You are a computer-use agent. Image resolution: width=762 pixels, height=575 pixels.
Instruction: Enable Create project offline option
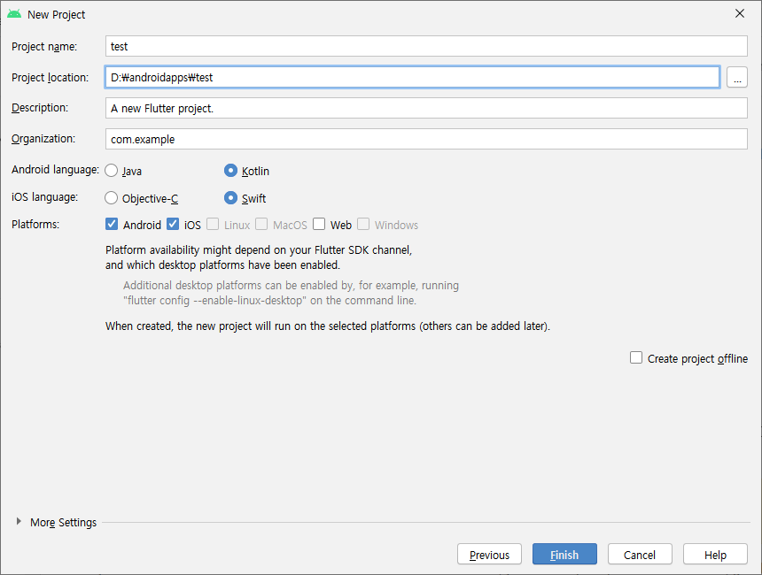click(x=636, y=358)
